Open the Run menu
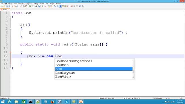The image size is (185, 104). point(47,4)
